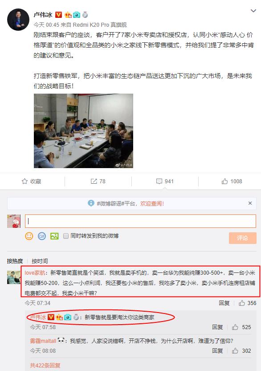Image resolution: width=261 pixels, height=371 pixels.
Task: Like love家航's comment with 356 likes
Action: point(241,303)
